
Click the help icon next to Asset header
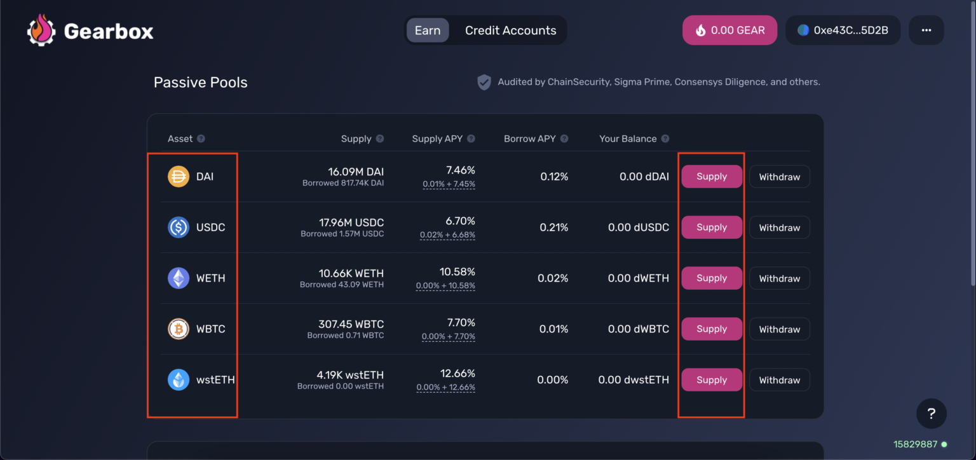pyautogui.click(x=201, y=139)
